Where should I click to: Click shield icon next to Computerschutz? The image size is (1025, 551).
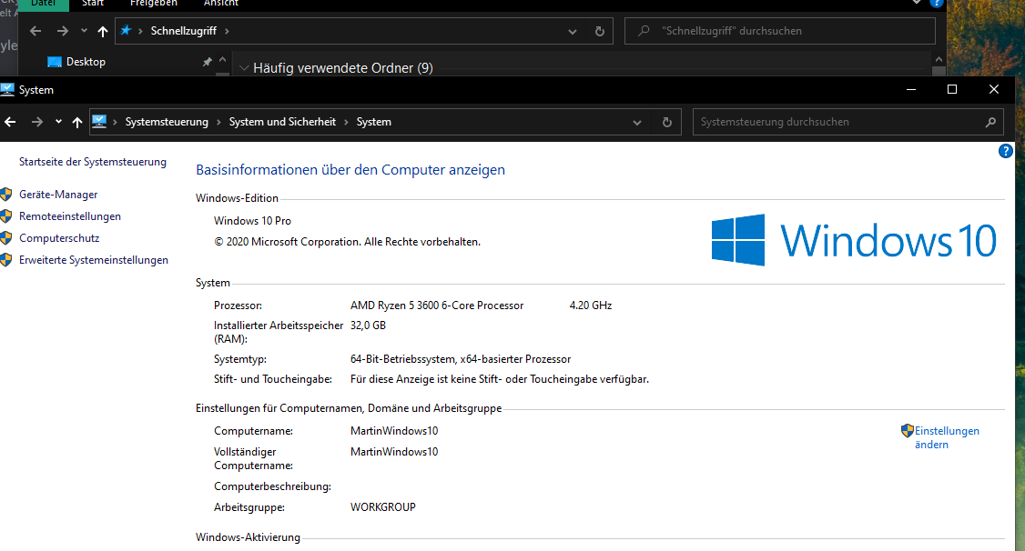[5, 238]
